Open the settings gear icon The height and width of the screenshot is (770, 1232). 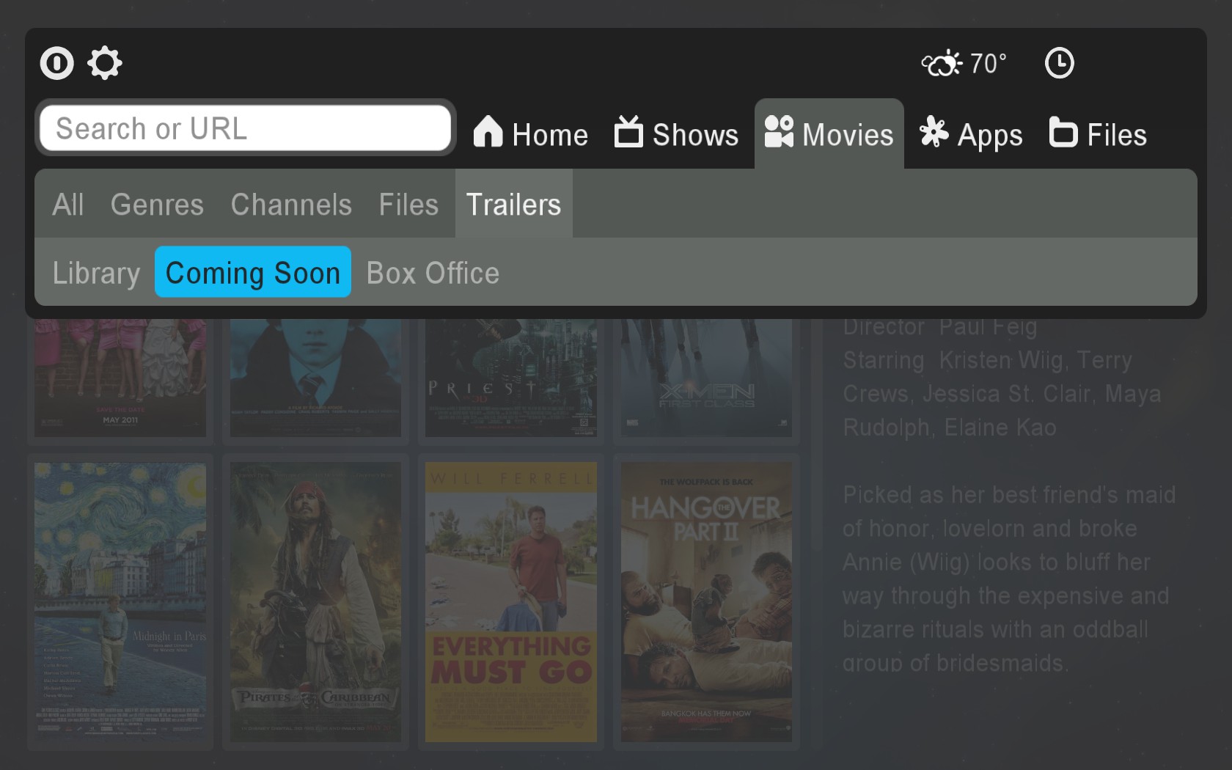(105, 64)
